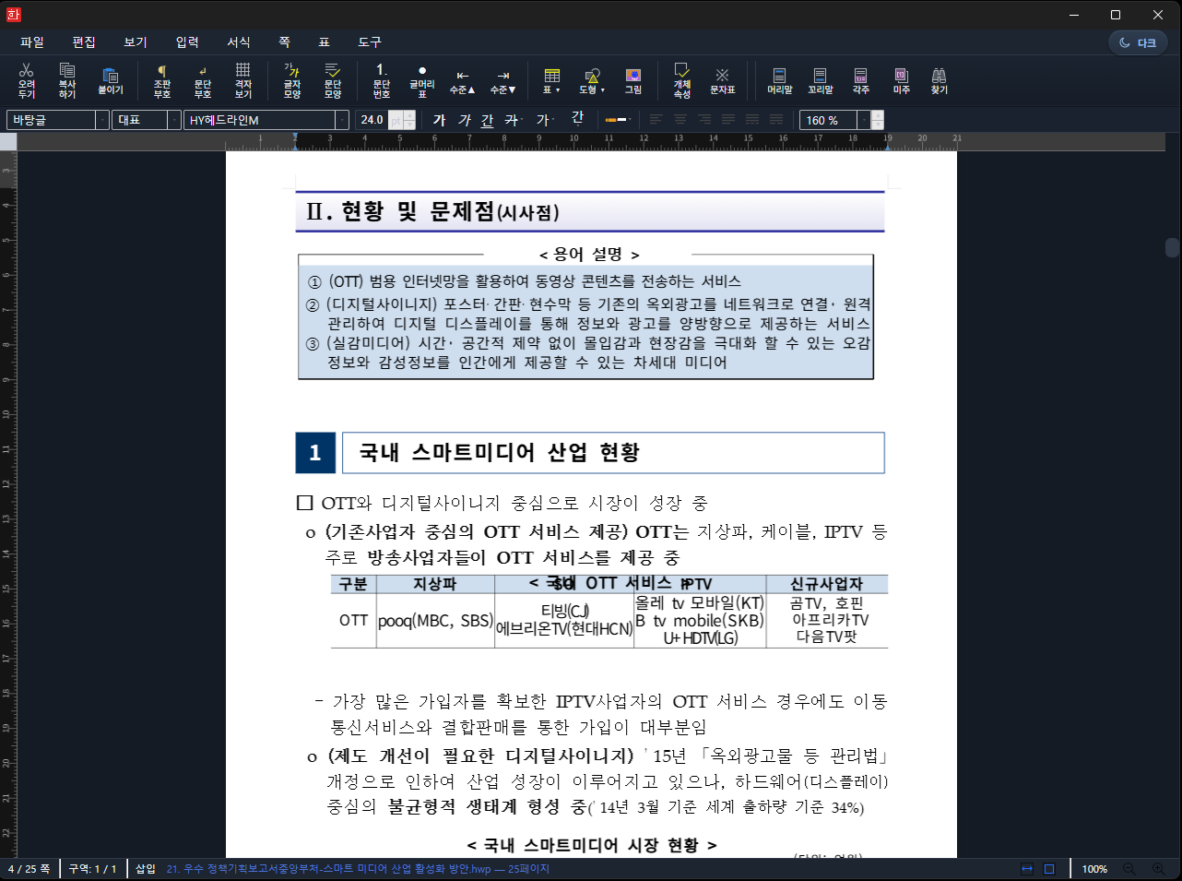Open the character emphasis 간 dropdown

point(577,118)
